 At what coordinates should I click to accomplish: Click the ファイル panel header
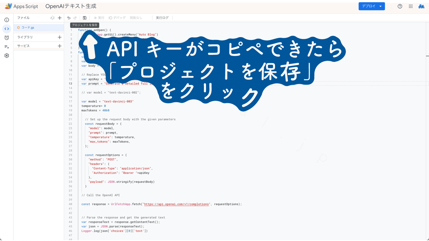pos(24,18)
